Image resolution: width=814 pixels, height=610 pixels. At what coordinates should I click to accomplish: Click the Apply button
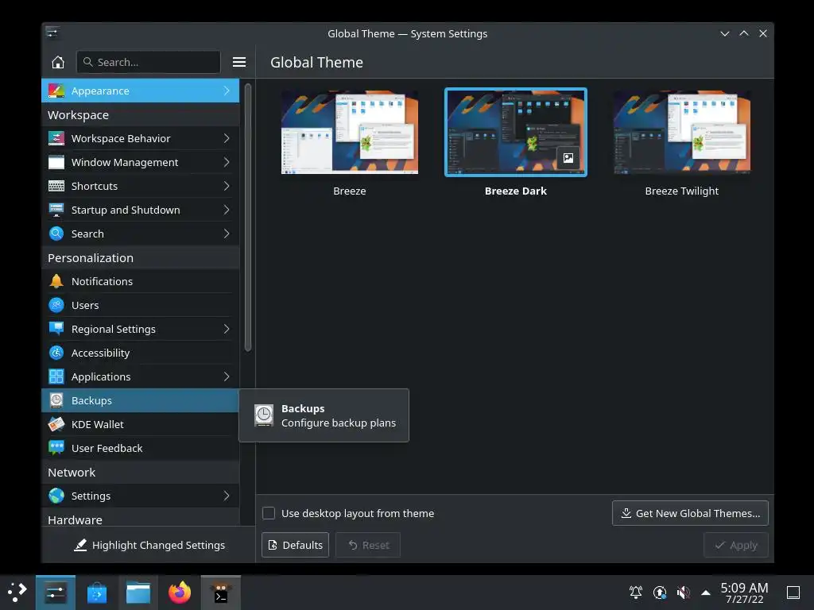point(735,545)
